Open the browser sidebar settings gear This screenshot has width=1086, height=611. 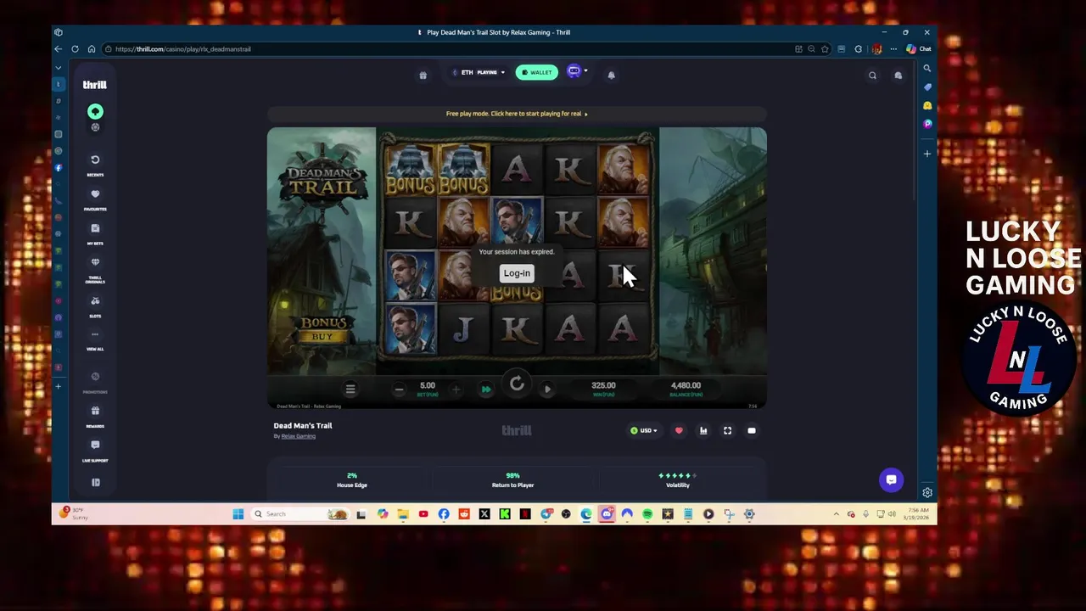pos(927,493)
